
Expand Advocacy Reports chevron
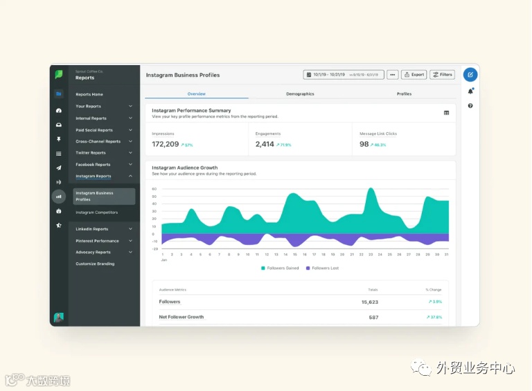click(x=131, y=252)
